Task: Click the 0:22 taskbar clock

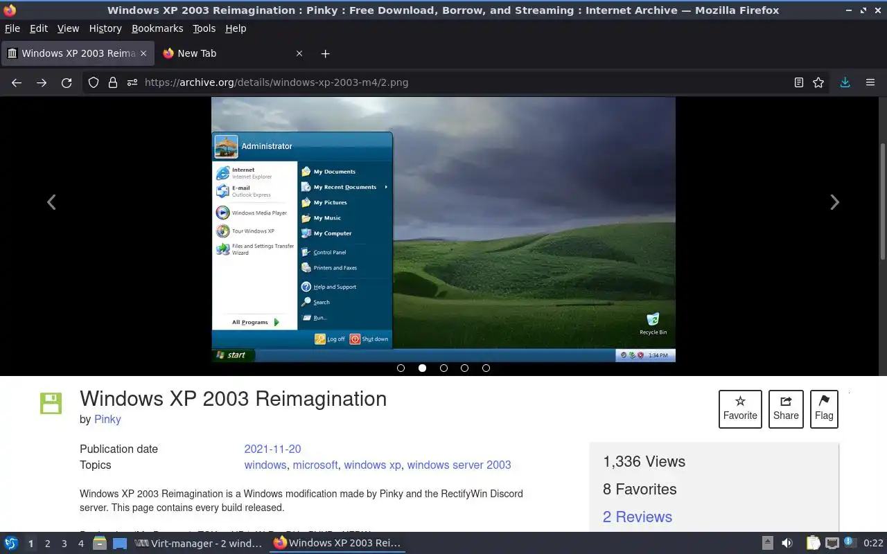Action: pyautogui.click(x=873, y=544)
